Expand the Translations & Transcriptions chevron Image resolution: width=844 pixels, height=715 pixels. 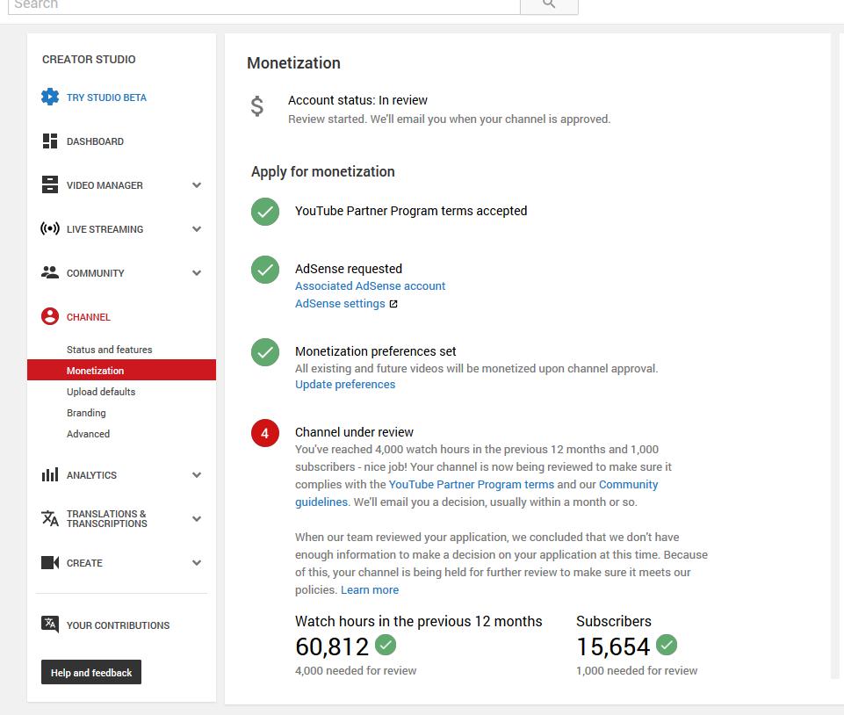point(197,519)
